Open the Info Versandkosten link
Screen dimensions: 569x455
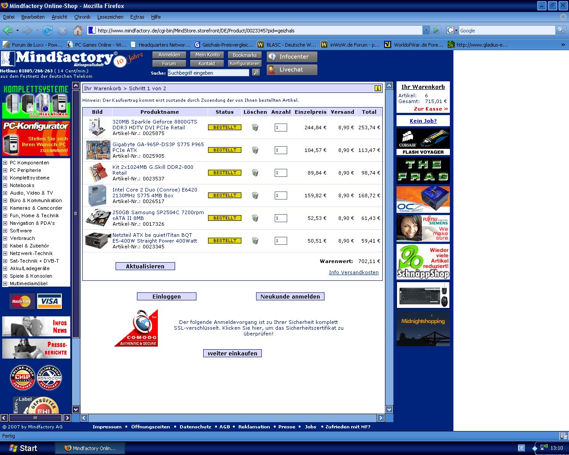(354, 272)
